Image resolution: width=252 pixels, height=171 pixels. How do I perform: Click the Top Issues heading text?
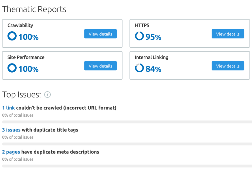tap(21, 95)
